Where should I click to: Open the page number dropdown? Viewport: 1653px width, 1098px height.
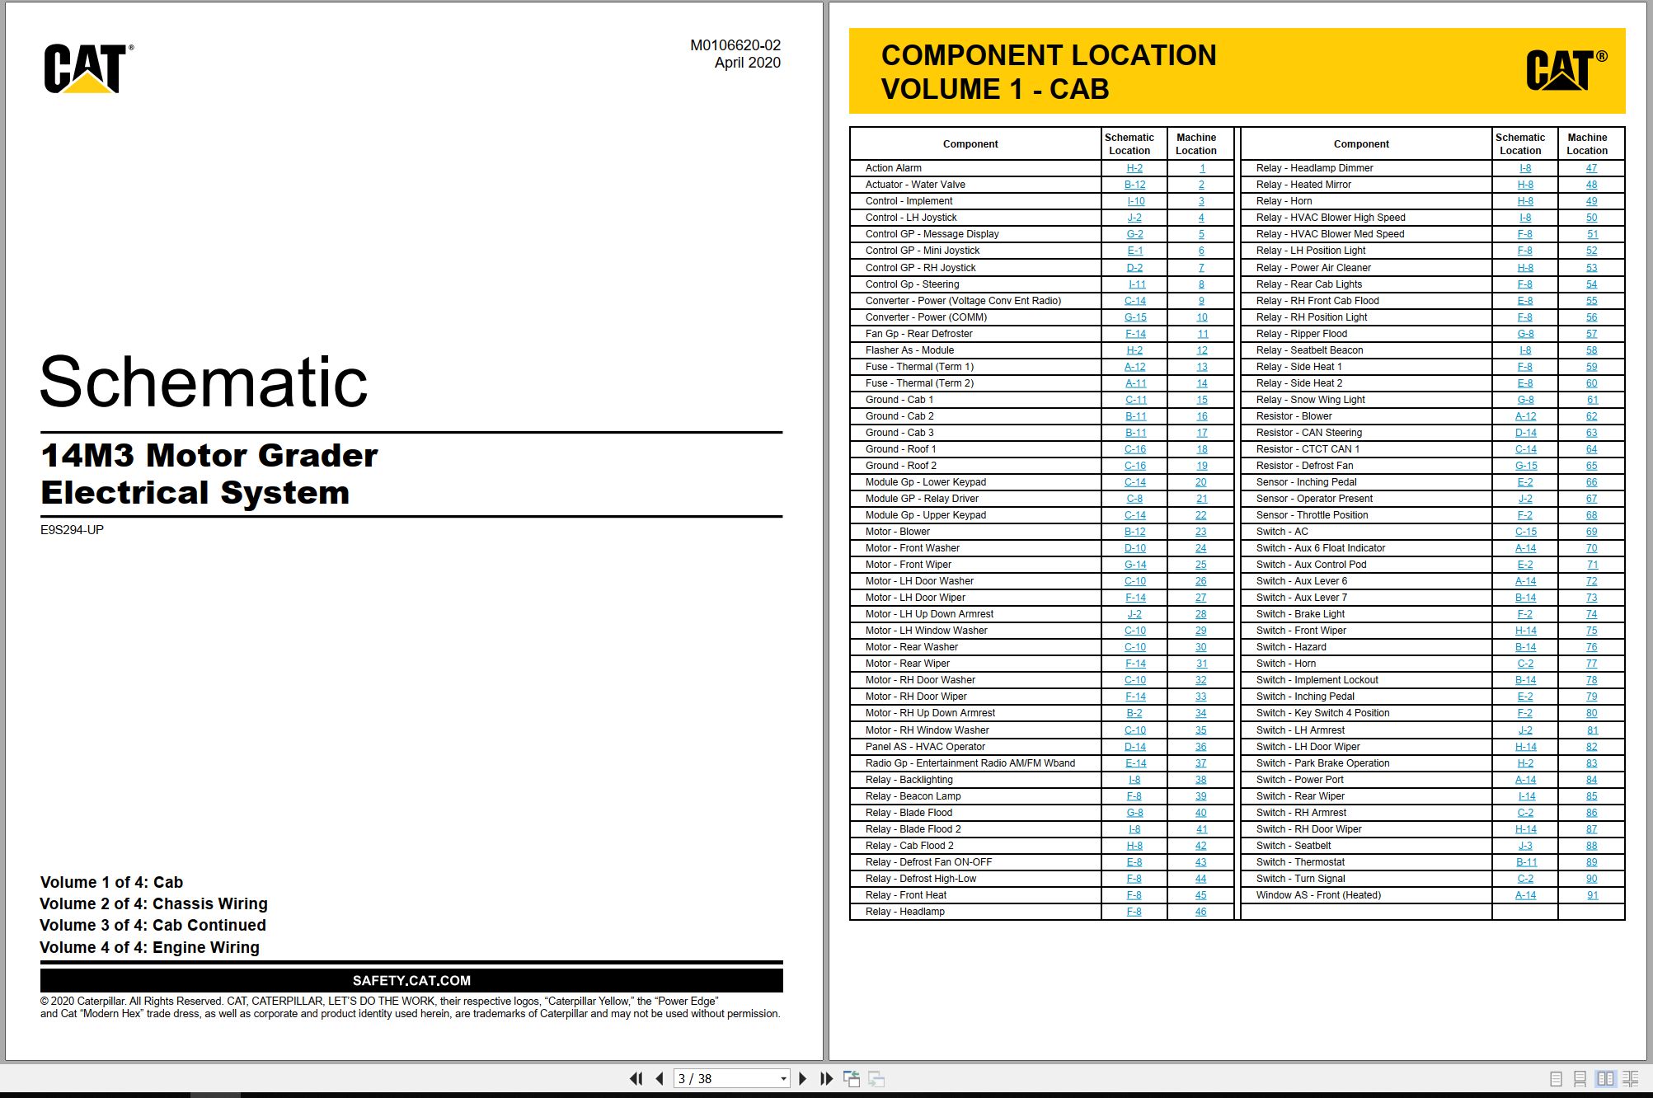(783, 1078)
